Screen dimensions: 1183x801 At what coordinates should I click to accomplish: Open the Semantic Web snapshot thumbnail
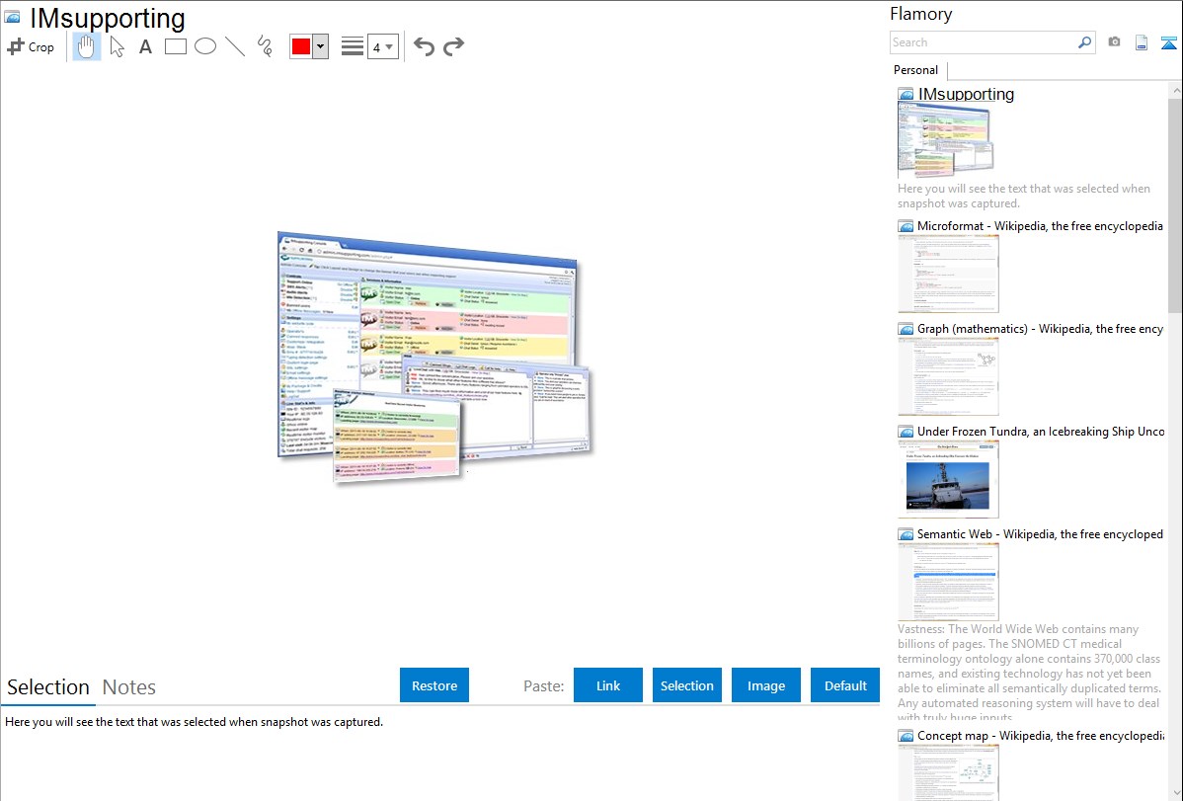coord(948,582)
